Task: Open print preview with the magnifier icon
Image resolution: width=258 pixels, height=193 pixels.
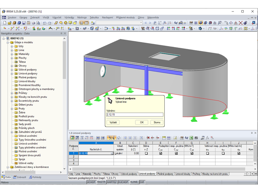Action: click(38, 23)
